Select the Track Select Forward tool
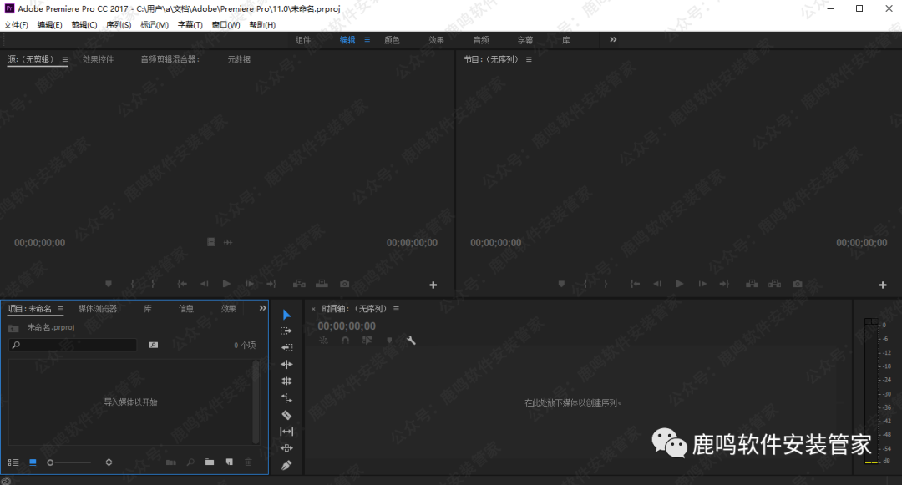Image resolution: width=902 pixels, height=485 pixels. [x=286, y=331]
